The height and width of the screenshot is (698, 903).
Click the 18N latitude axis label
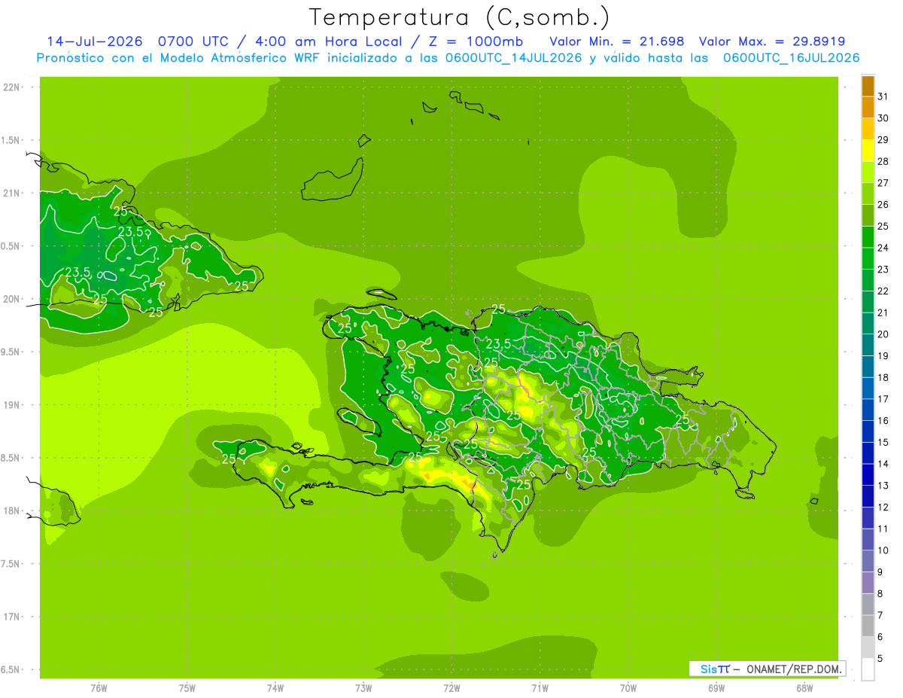point(11,511)
